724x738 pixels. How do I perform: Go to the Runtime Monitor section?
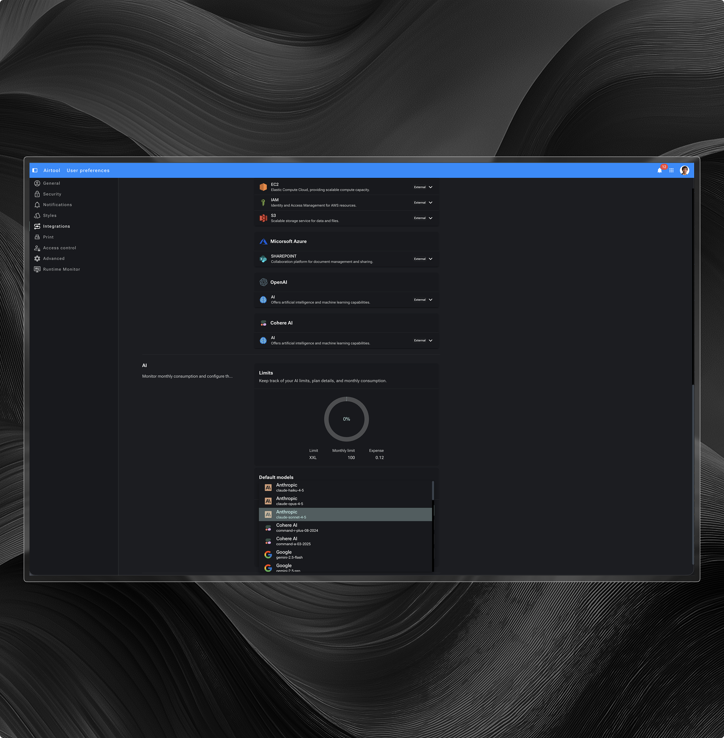[61, 269]
